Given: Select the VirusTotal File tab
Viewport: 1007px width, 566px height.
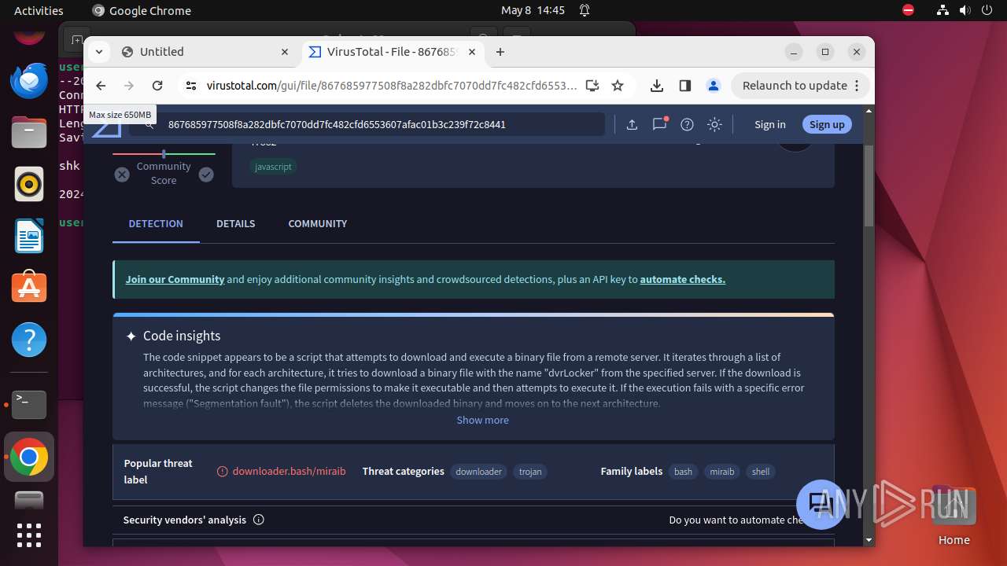Looking at the screenshot, I should [392, 52].
